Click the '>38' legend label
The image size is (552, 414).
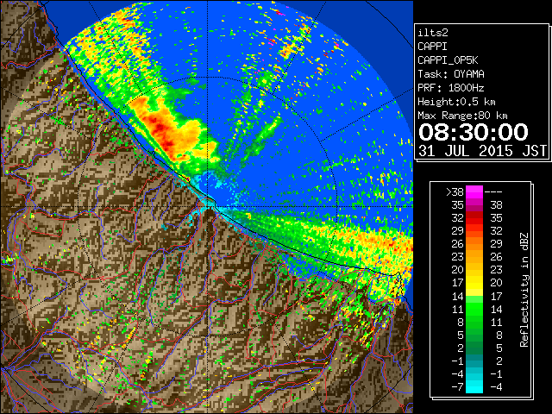click(x=455, y=191)
